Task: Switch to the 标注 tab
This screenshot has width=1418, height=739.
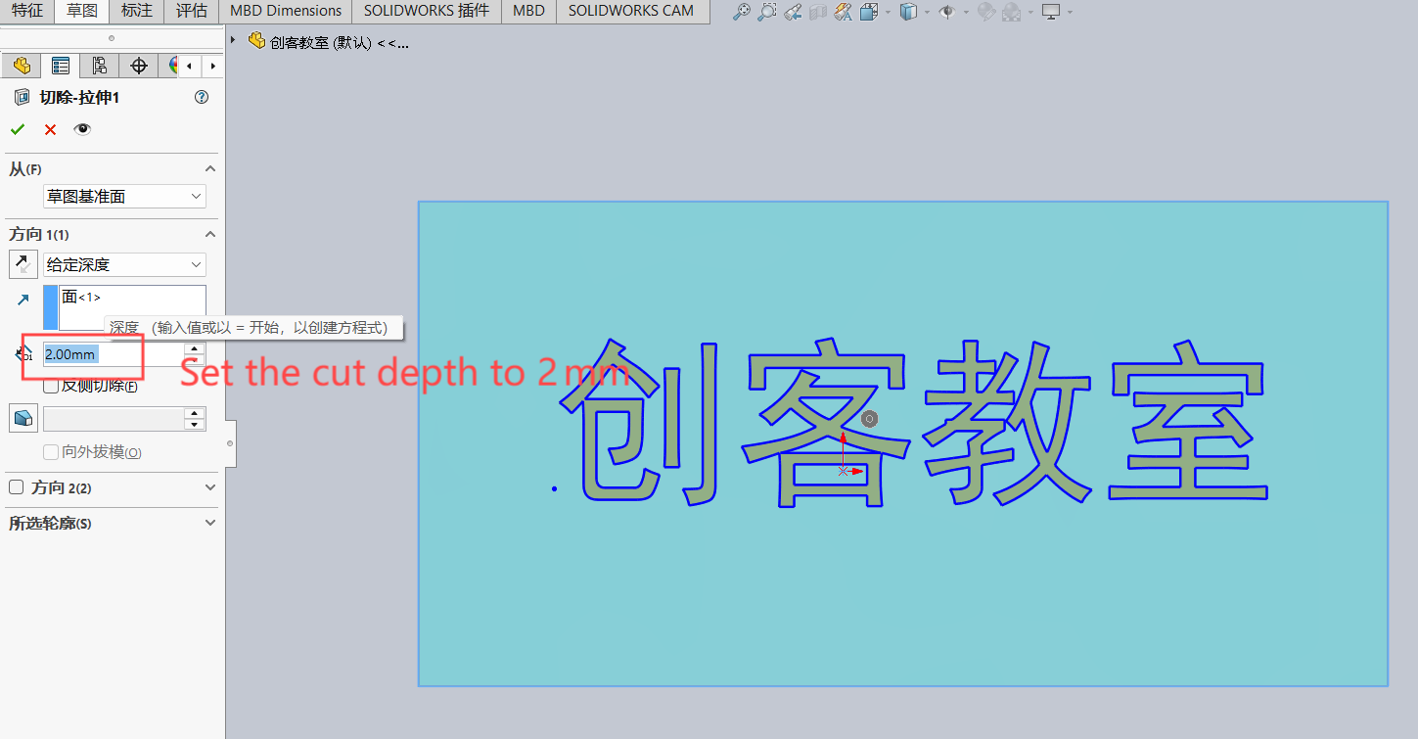Action: pyautogui.click(x=137, y=11)
